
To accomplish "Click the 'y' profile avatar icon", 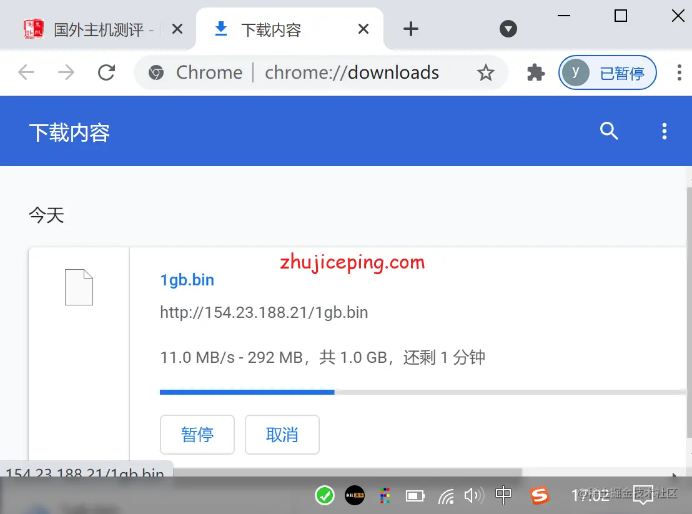I will pos(575,72).
